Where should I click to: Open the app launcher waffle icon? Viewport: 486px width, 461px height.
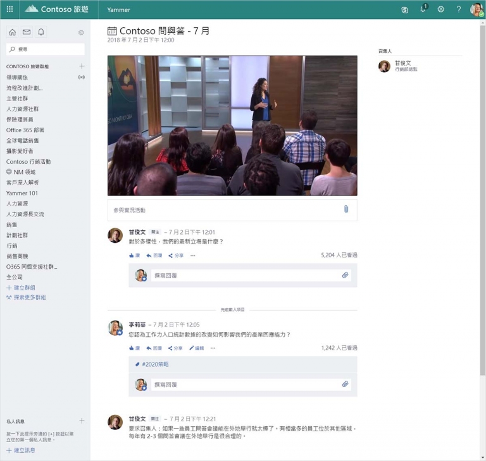[x=9, y=9]
